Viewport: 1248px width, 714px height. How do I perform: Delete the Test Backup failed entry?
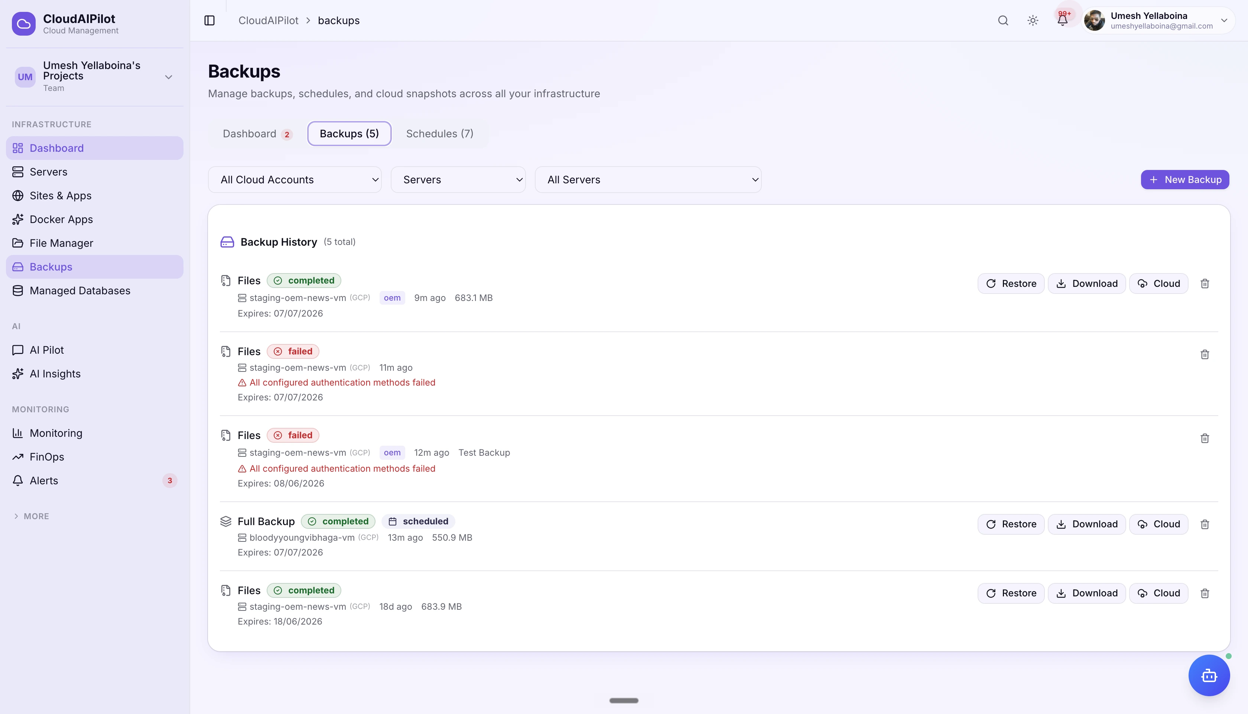(1205, 438)
